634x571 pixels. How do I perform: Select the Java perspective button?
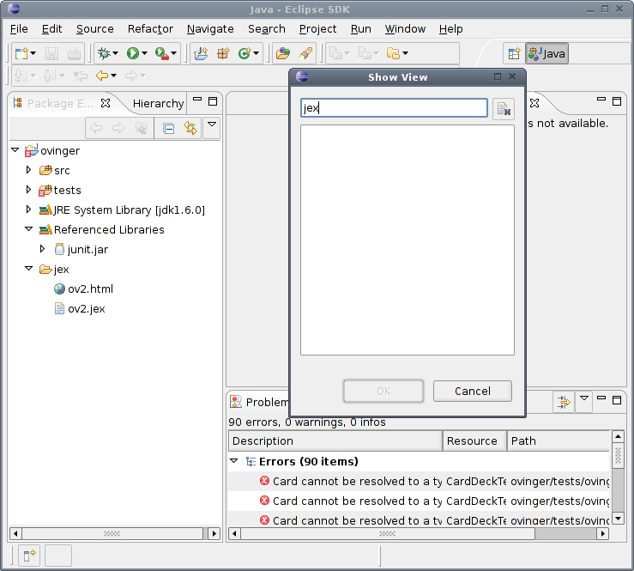click(546, 53)
